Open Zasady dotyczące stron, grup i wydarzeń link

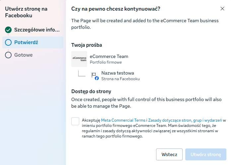pyautogui.click(x=185, y=120)
